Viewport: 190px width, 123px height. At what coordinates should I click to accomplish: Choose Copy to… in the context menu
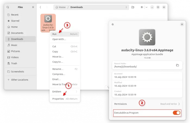(x=65, y=62)
